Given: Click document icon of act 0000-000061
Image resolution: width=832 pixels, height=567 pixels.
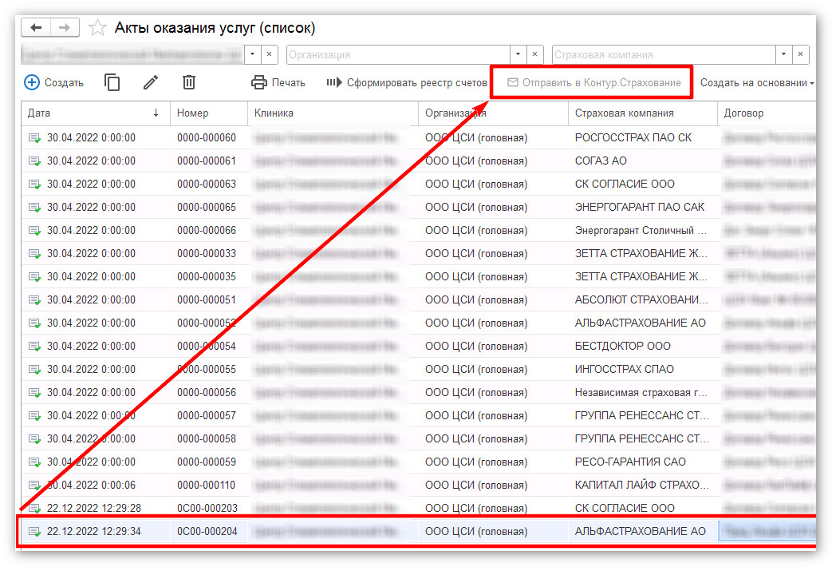Looking at the screenshot, I should (x=34, y=161).
